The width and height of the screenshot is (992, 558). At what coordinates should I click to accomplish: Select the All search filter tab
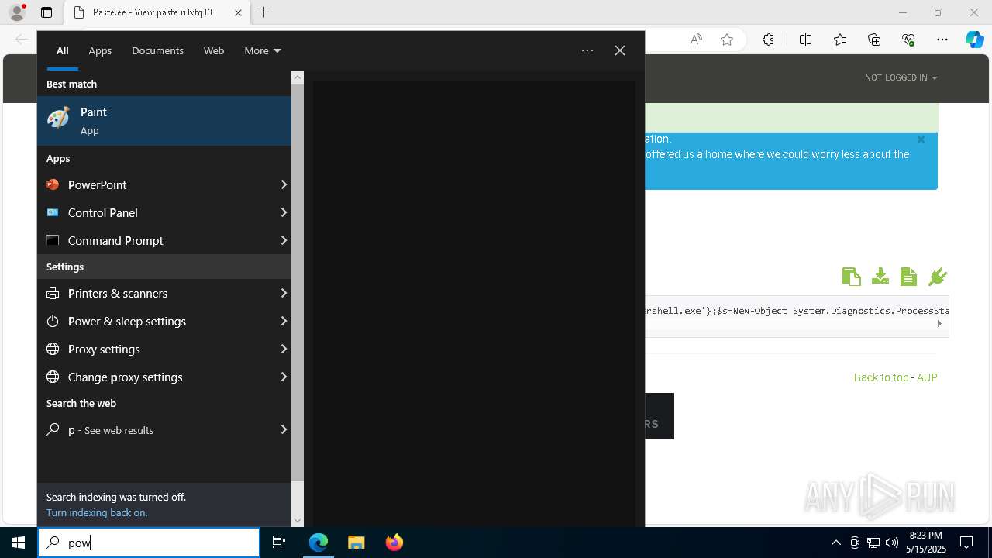[63, 50]
